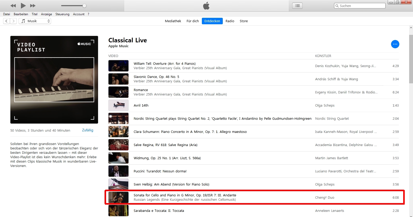413x217 pixels.
Task: Open the Datei menu
Action: click(6, 14)
